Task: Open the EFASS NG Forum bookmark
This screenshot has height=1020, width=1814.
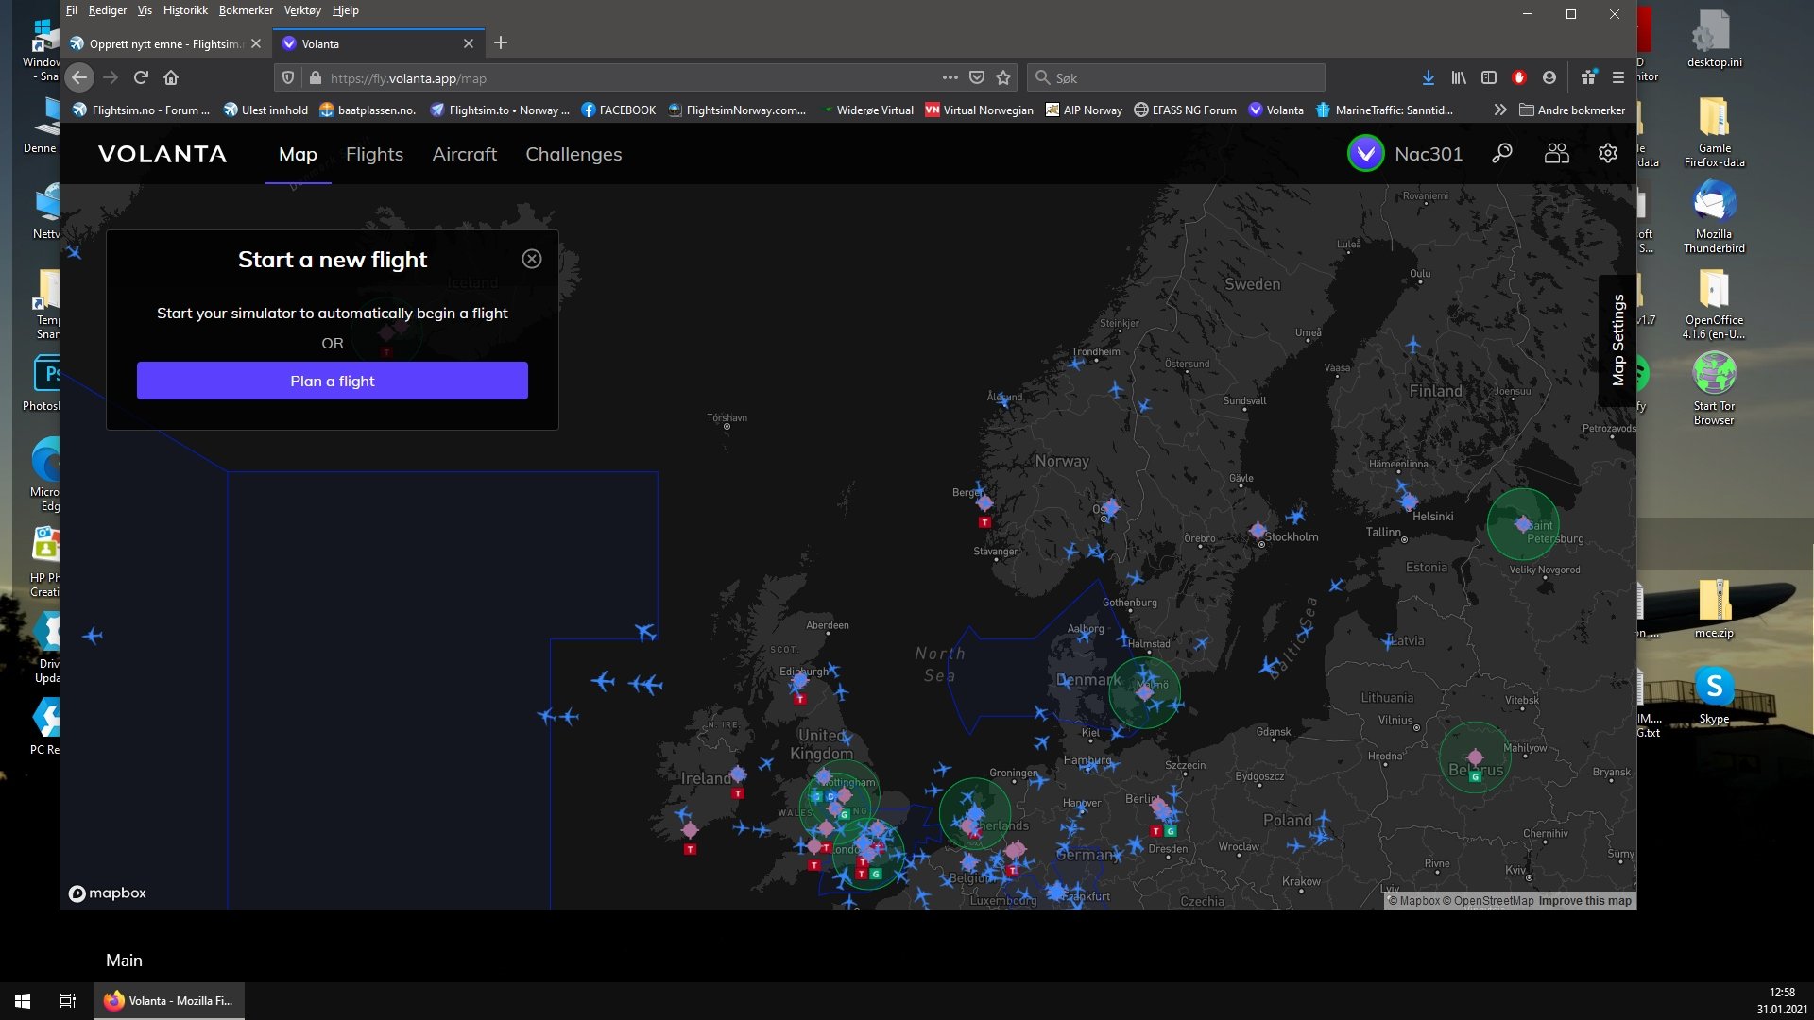Action: [1185, 110]
